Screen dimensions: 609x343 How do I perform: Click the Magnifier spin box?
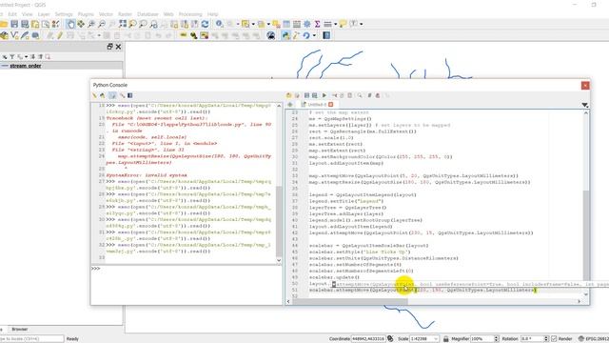pos(484,339)
